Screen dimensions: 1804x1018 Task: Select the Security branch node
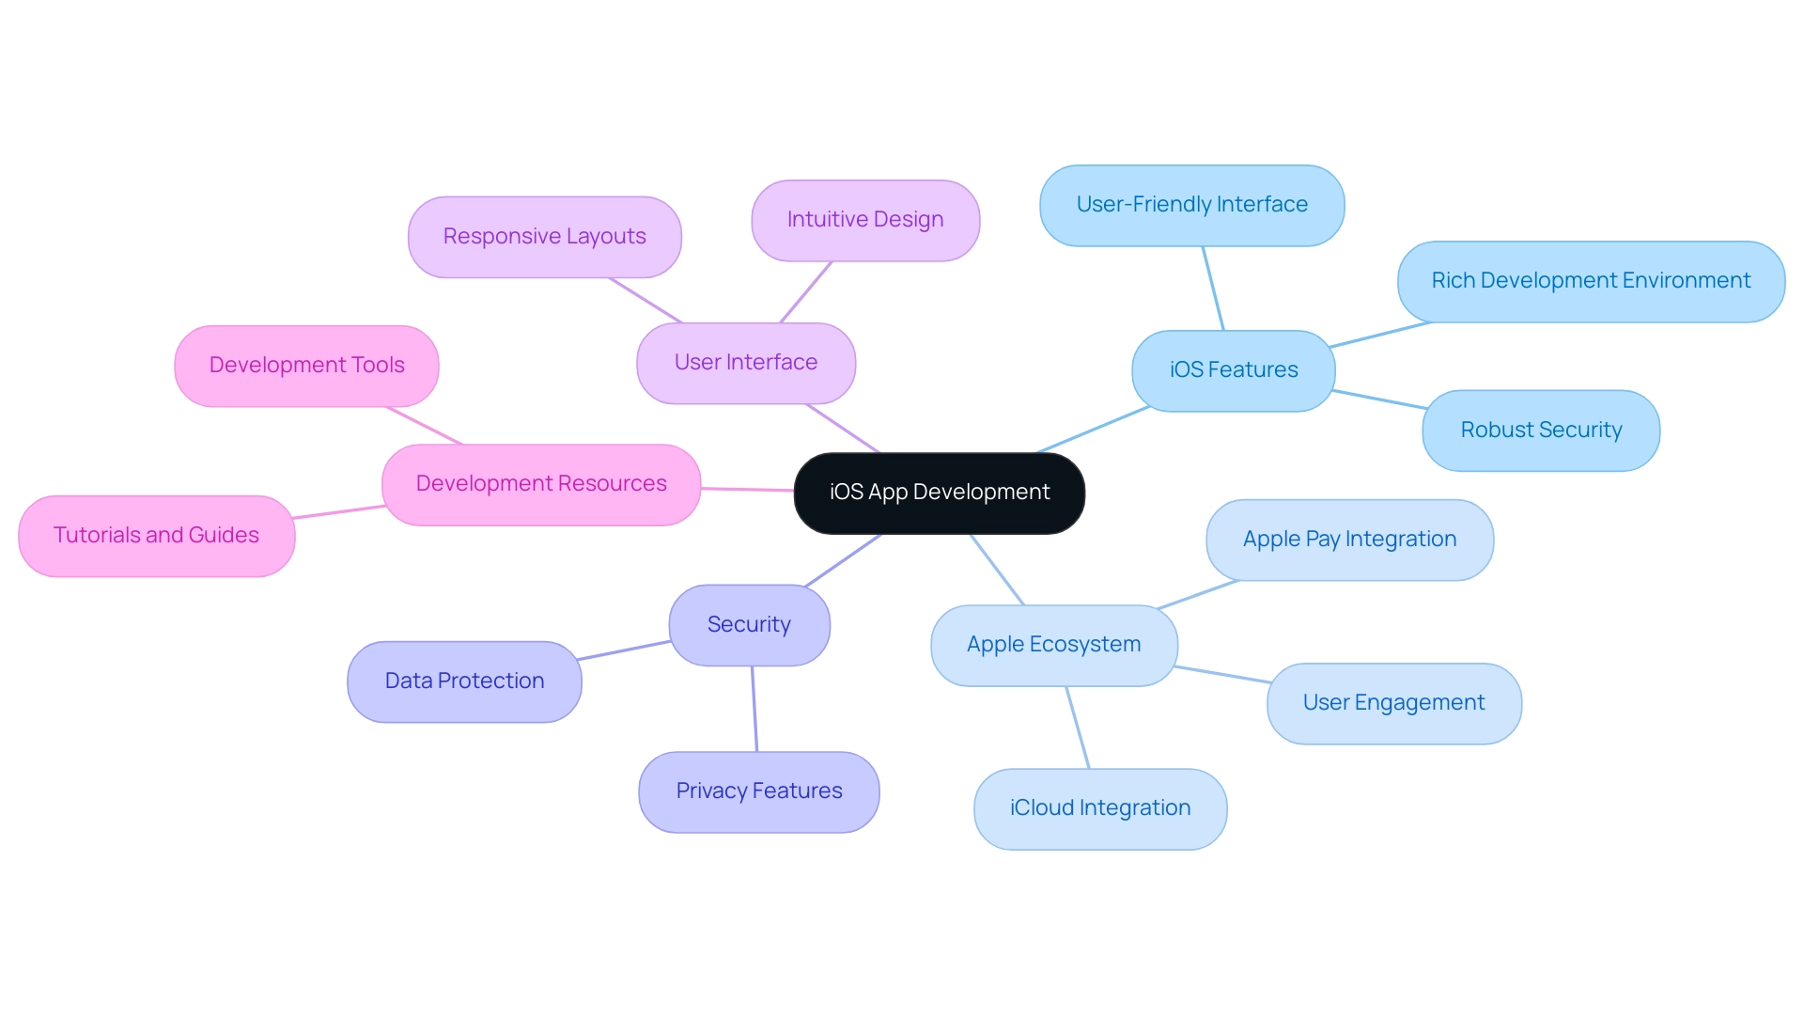point(755,624)
